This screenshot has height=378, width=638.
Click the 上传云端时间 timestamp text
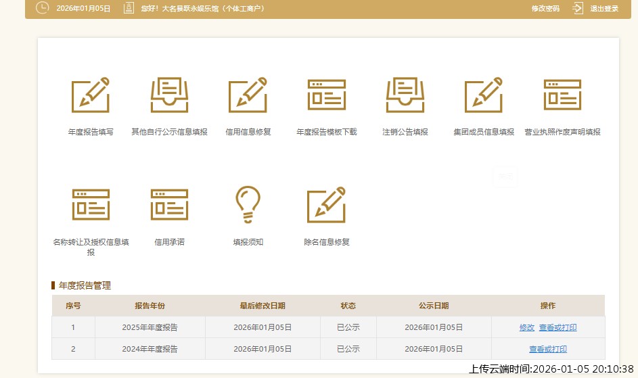click(x=551, y=369)
